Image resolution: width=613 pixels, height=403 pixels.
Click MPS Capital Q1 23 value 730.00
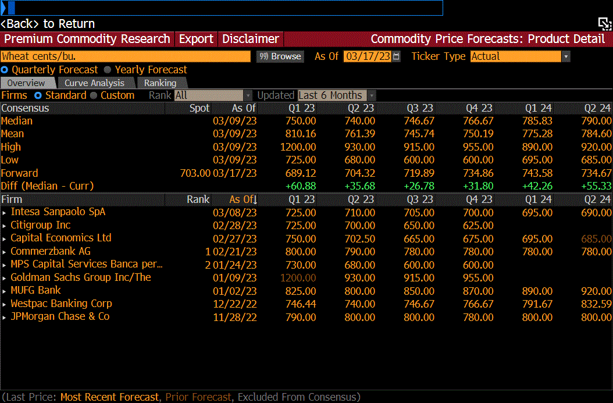(x=300, y=265)
